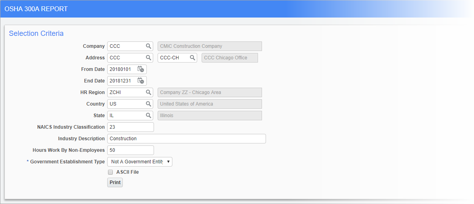
Task: Click the State field search icon
Action: click(x=148, y=116)
